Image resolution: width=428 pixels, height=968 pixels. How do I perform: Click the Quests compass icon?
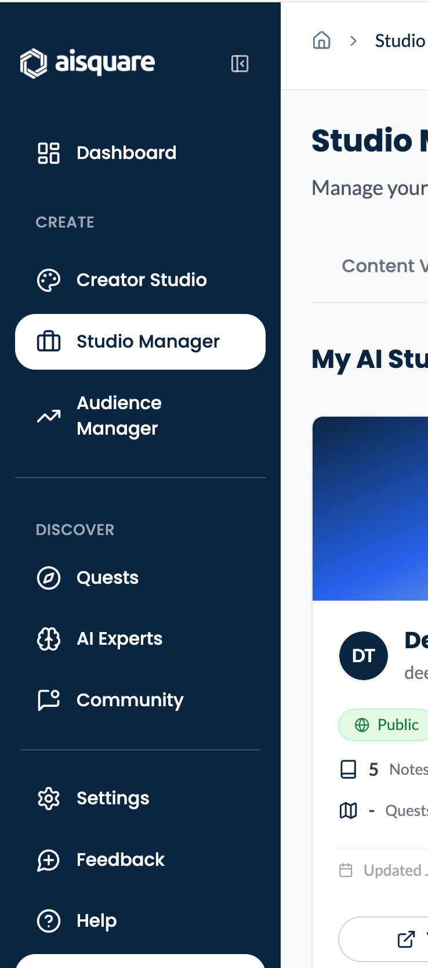(x=49, y=578)
